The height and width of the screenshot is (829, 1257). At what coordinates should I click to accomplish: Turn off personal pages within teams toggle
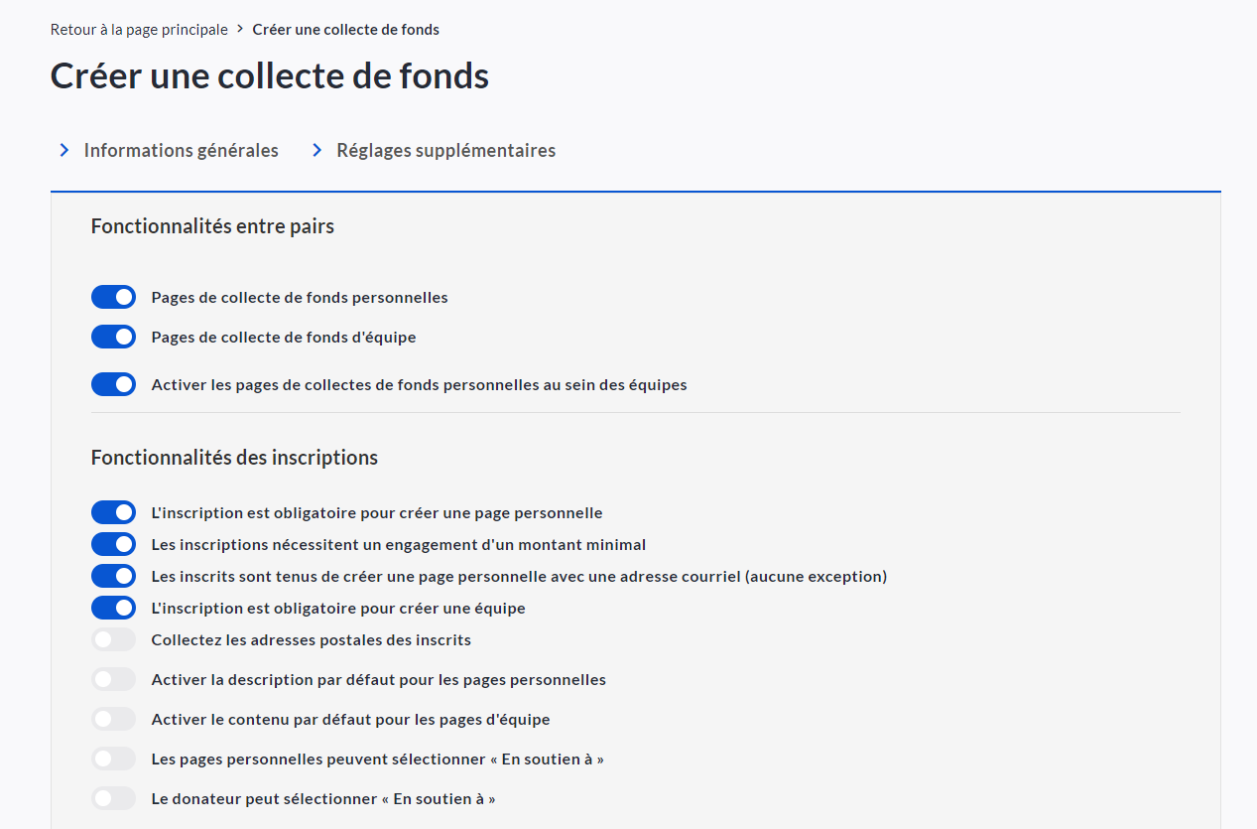coord(113,384)
